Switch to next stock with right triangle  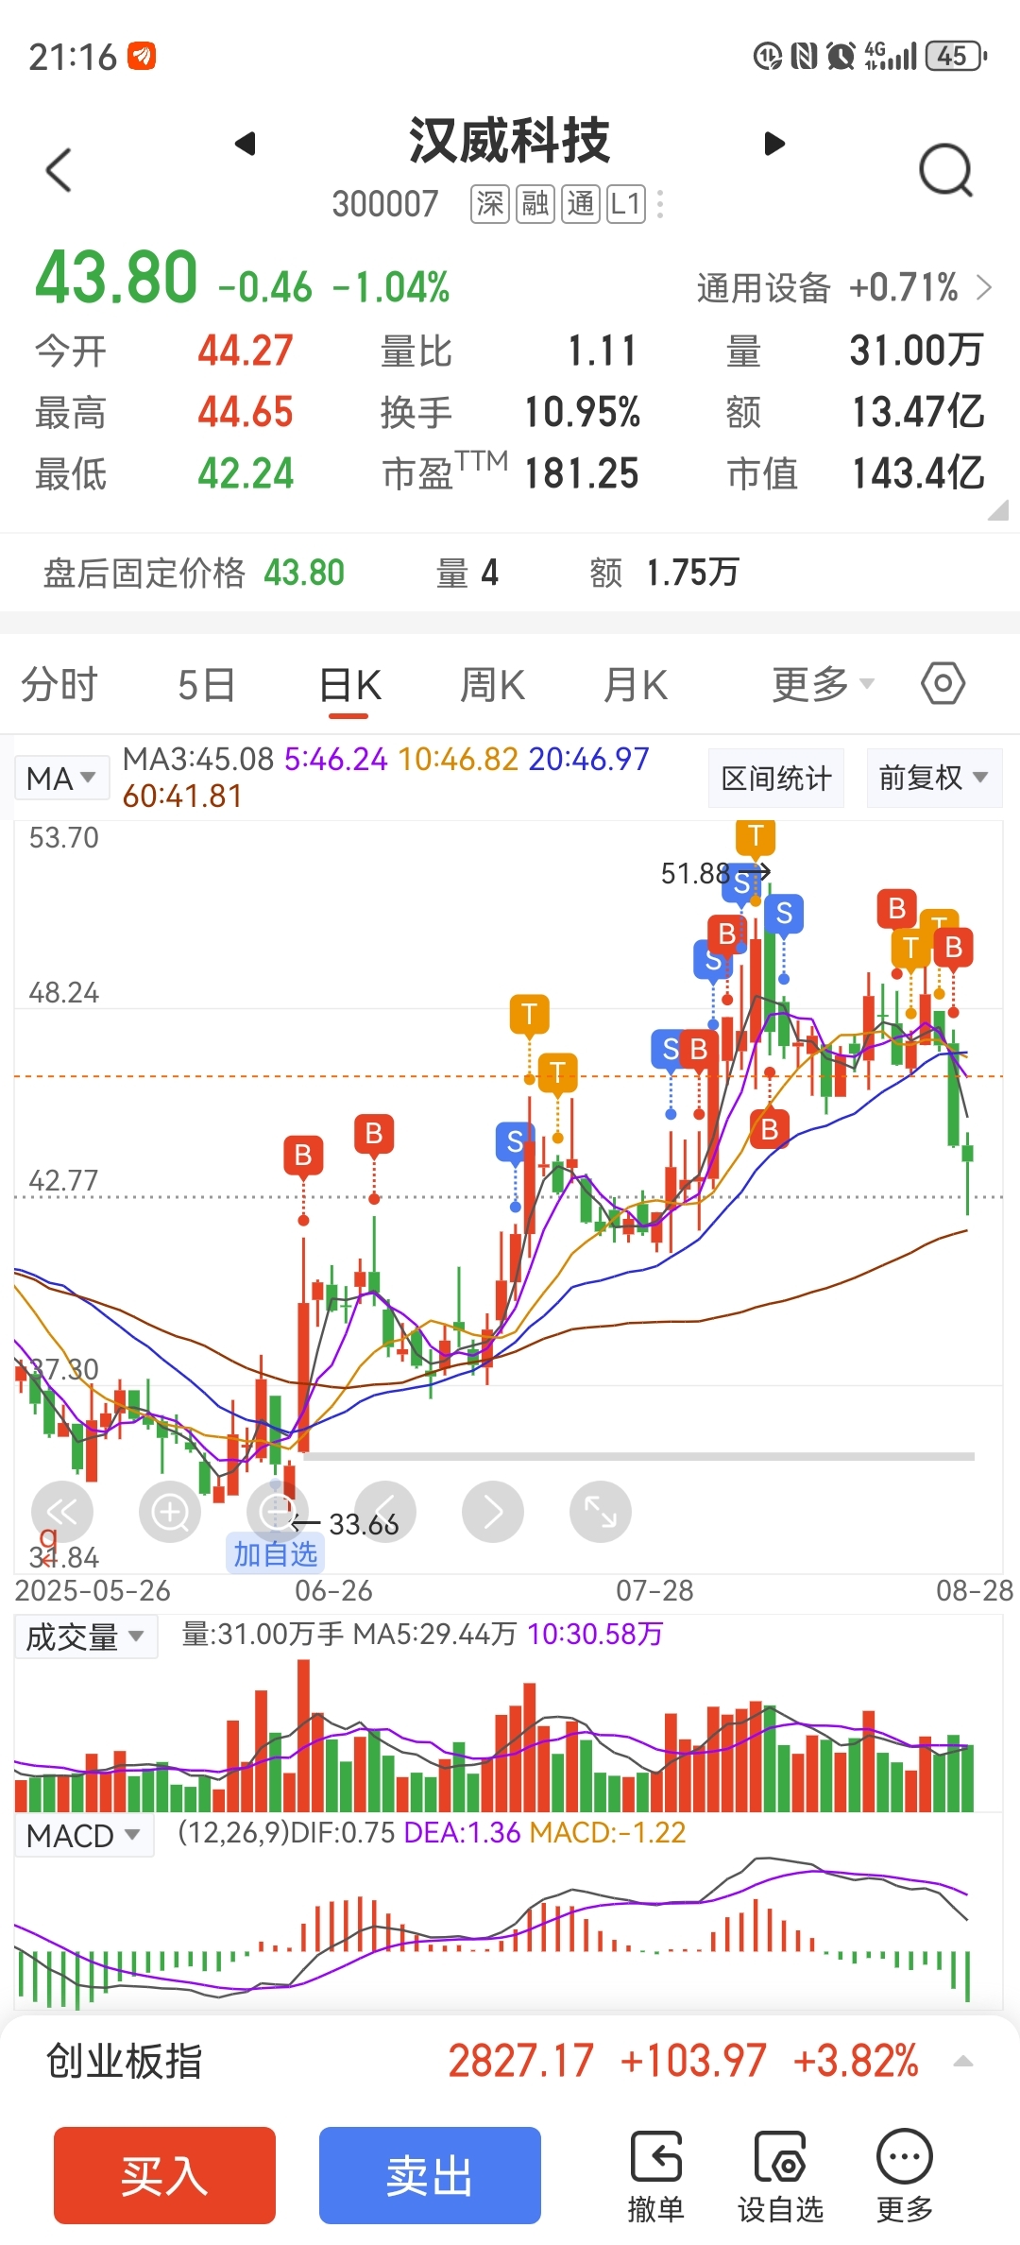tap(774, 144)
